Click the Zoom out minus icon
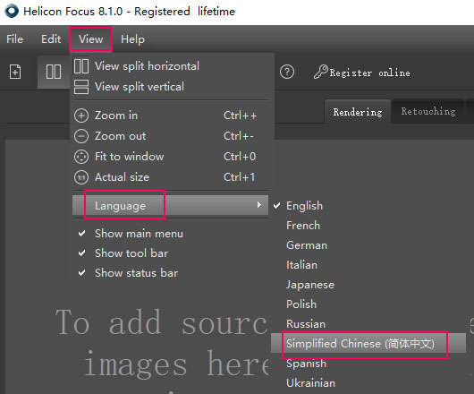The width and height of the screenshot is (474, 394). (x=81, y=136)
